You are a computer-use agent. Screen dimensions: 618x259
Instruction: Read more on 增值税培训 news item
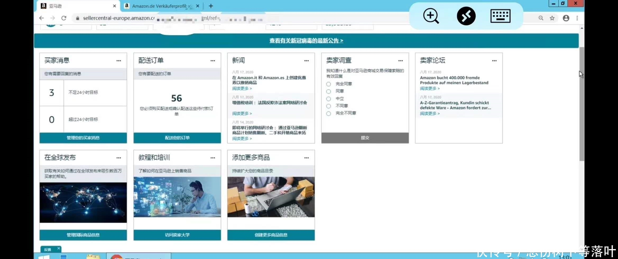[242, 113]
